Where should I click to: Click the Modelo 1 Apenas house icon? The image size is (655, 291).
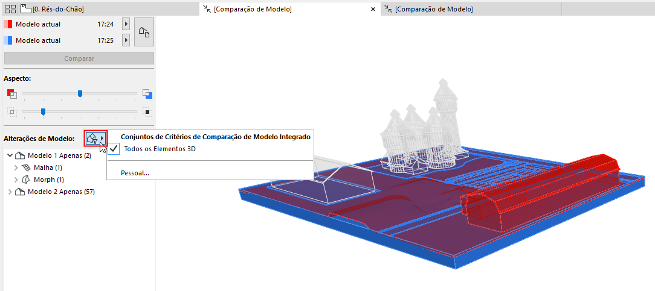pos(19,155)
